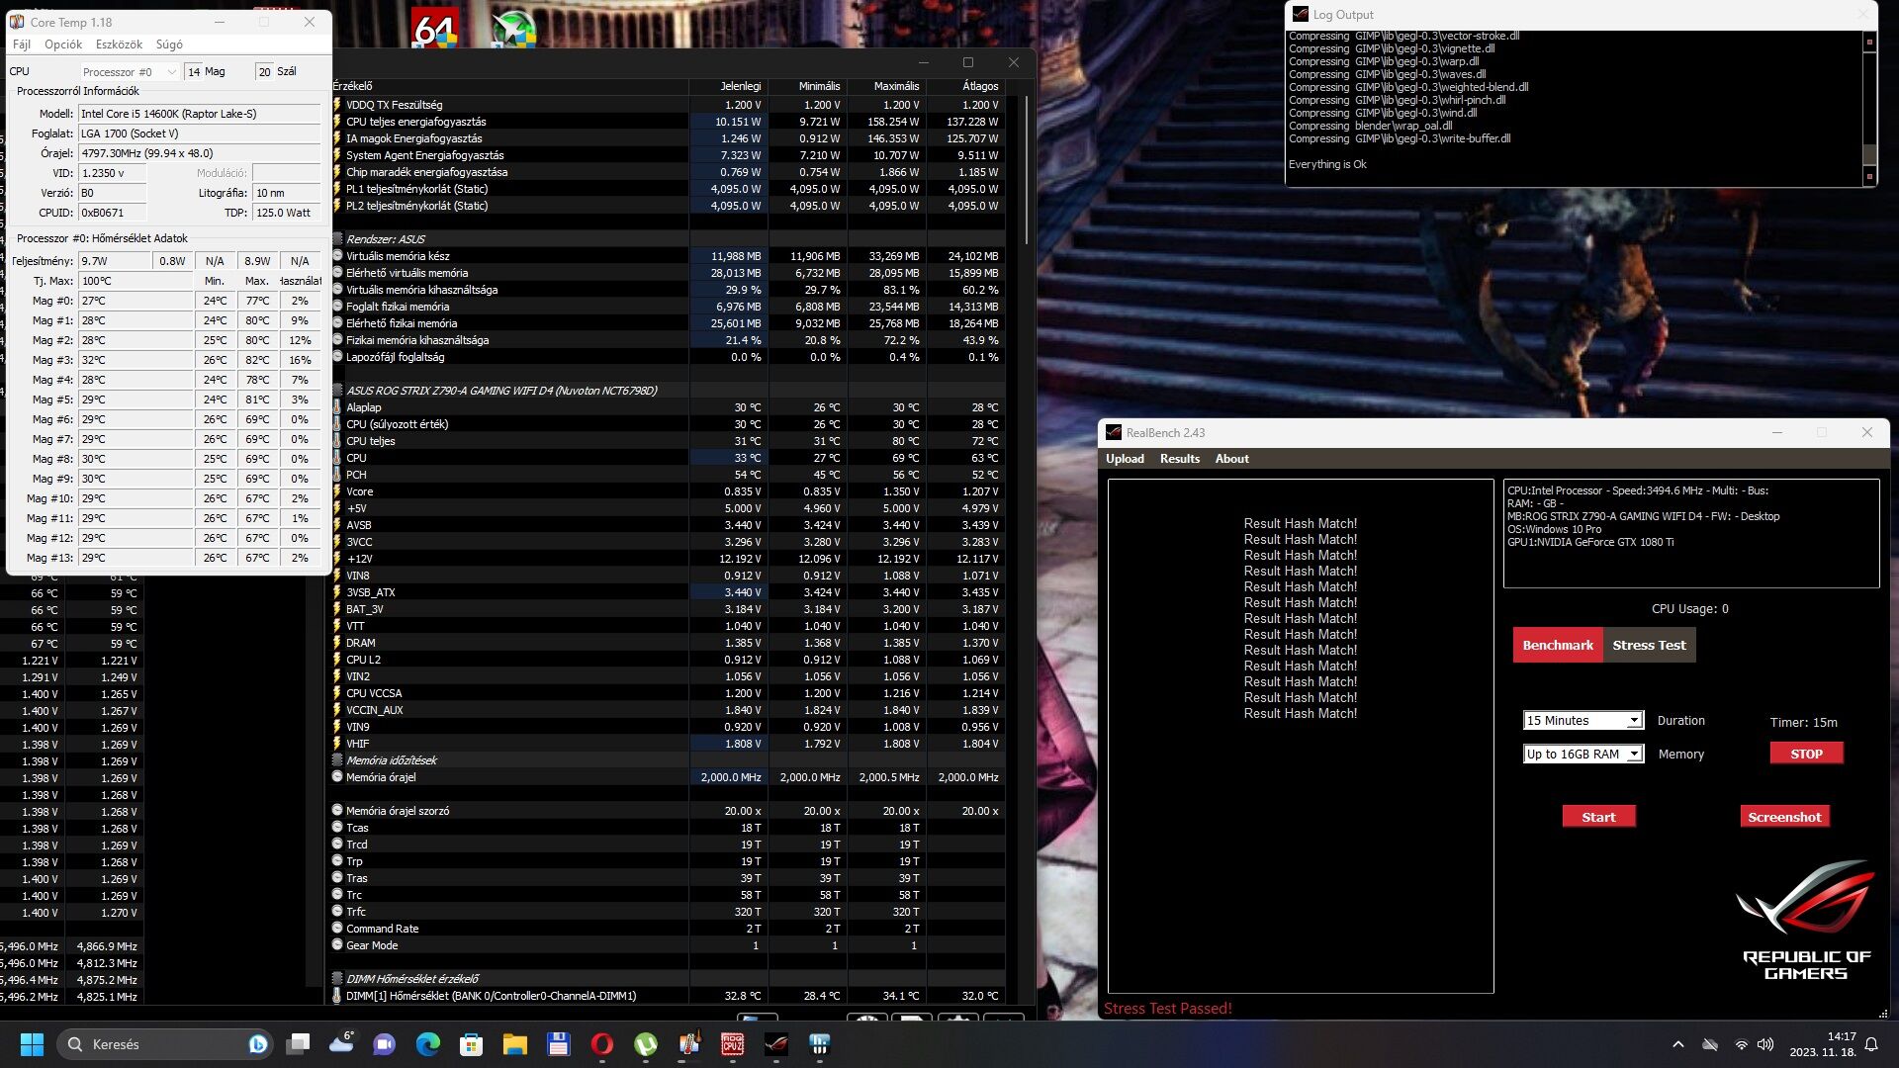Switch to the Stress Test tab
Screen dimensions: 1899x1068
tap(1649, 645)
